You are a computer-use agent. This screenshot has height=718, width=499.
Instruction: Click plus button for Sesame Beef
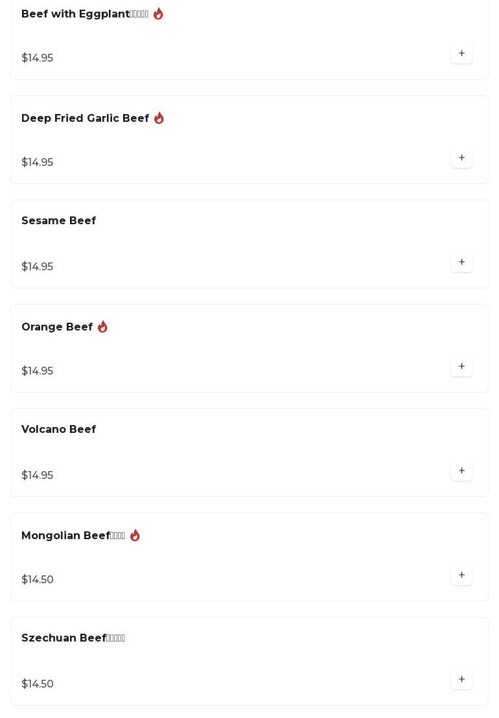coord(461,262)
